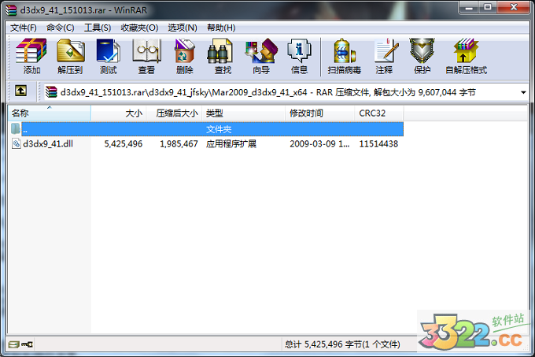The image size is (535, 357).
Task: Click status bar total 总计 5,425,496 字节
Action: [x=342, y=344]
